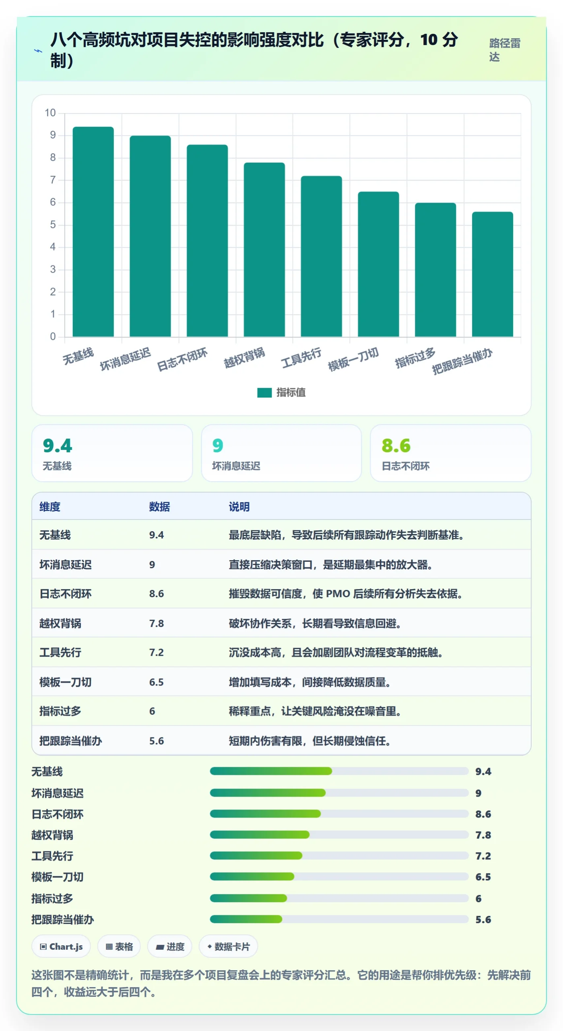Open the 9.4 无基线 data card
Image resolution: width=563 pixels, height=1031 pixels.
(x=112, y=453)
